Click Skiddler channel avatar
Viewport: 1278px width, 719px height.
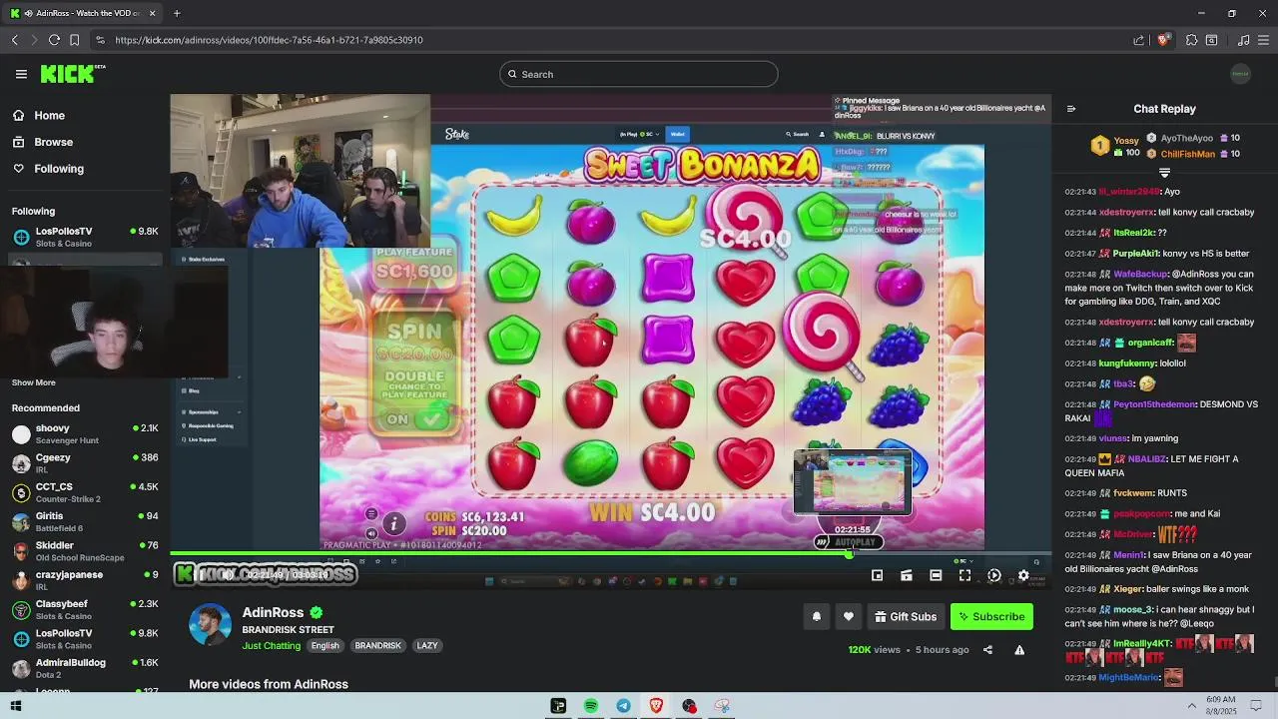pyautogui.click(x=21, y=550)
